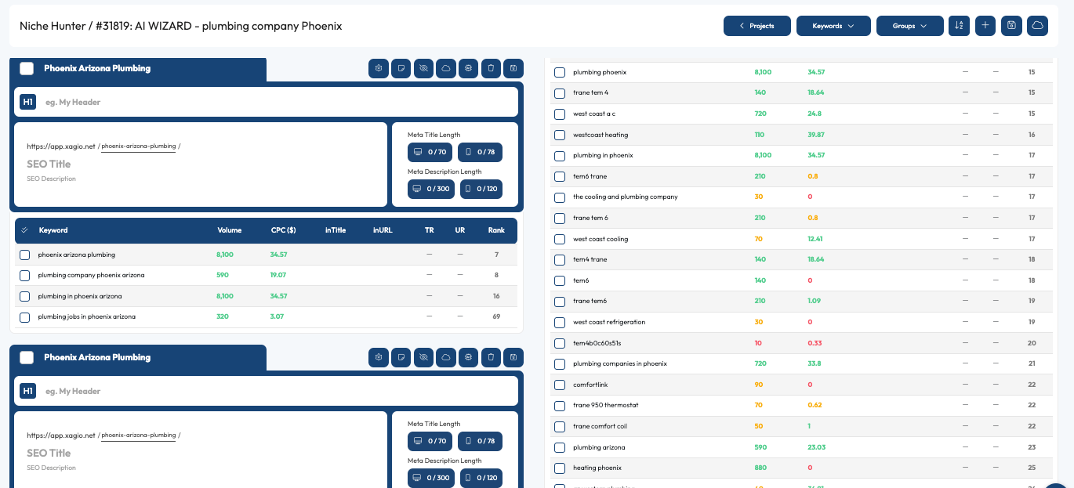
Task: Click the cloud icon in the top header bar
Action: pos(1037,26)
